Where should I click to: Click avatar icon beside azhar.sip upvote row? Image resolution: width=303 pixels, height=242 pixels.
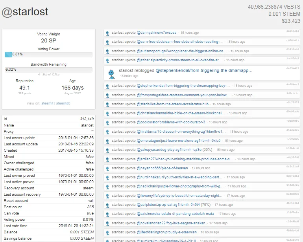(107, 60)
